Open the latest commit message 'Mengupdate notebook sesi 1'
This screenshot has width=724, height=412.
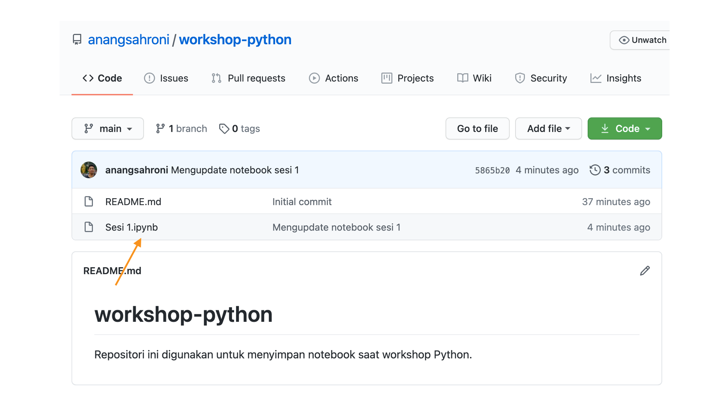(x=235, y=170)
